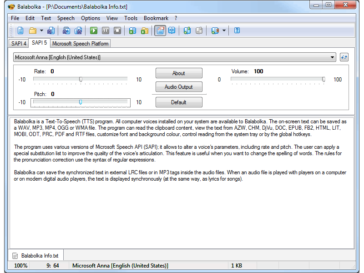This screenshot has width=364, height=273.
Task: Click the 'Rate:' label
Action: (40, 71)
